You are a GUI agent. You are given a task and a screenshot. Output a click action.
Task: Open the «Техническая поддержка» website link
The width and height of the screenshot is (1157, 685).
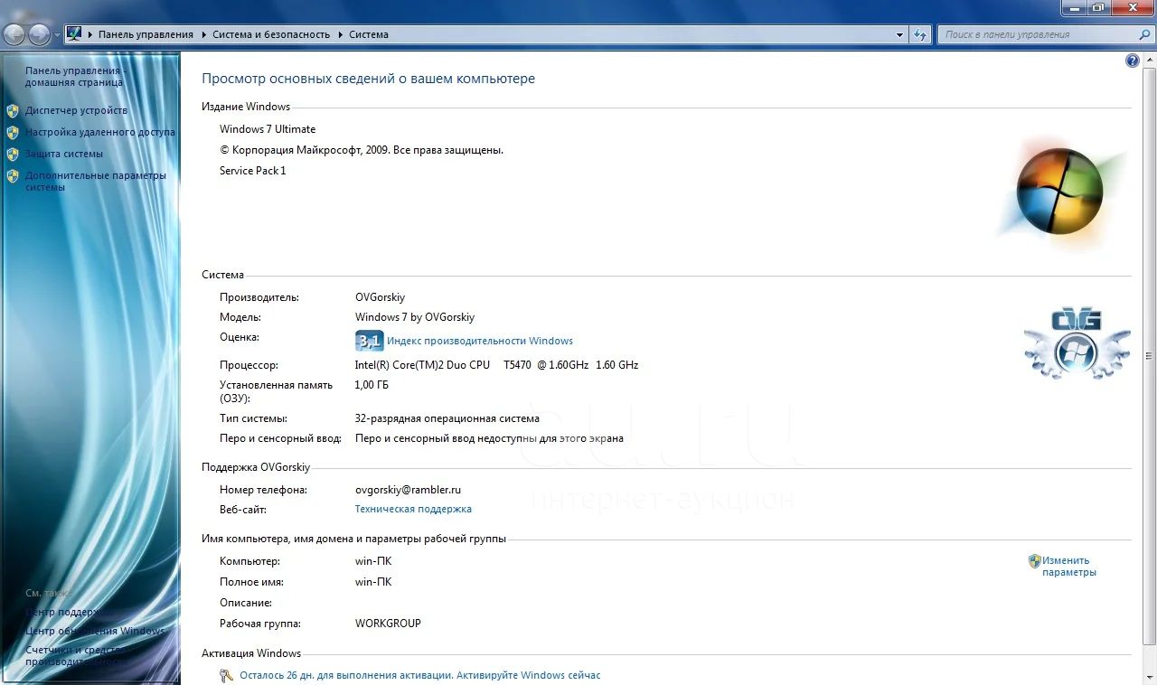413,509
